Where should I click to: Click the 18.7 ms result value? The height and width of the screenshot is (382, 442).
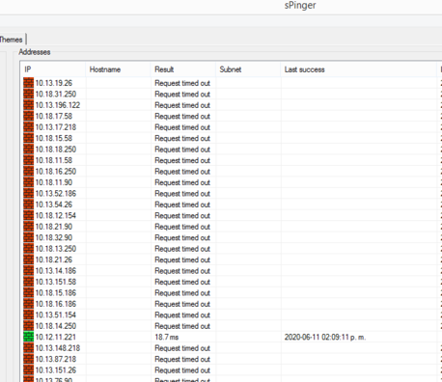[x=167, y=337]
